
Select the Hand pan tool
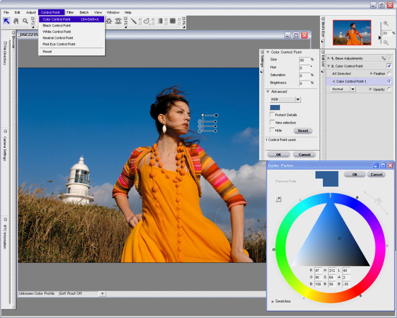point(16,21)
